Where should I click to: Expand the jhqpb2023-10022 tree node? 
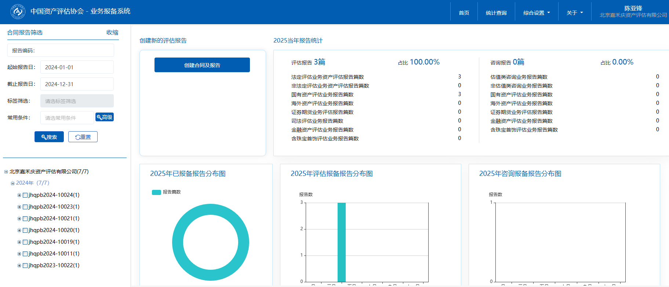click(x=19, y=265)
